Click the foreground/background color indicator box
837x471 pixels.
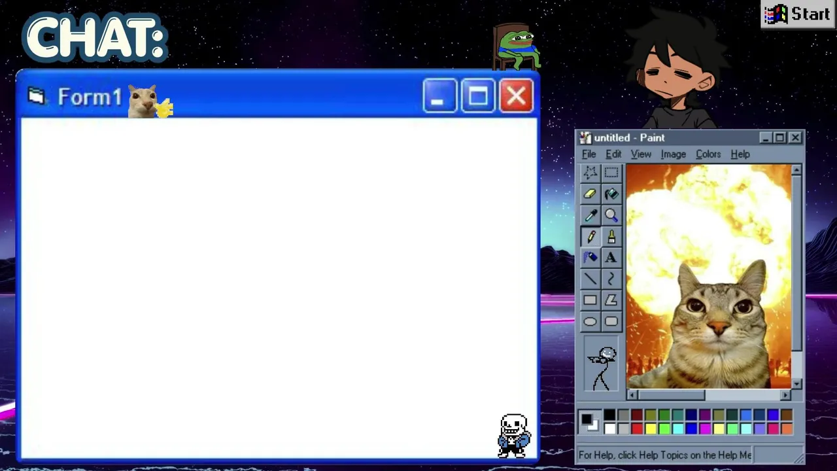coord(590,422)
